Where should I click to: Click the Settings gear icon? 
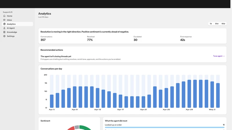[x=4, y=36]
